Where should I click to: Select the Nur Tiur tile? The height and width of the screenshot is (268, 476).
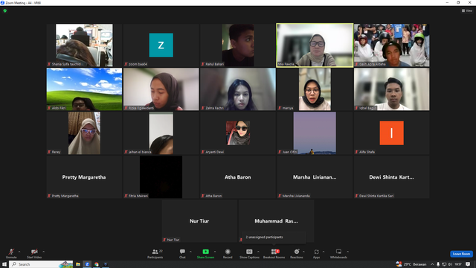pos(199,221)
